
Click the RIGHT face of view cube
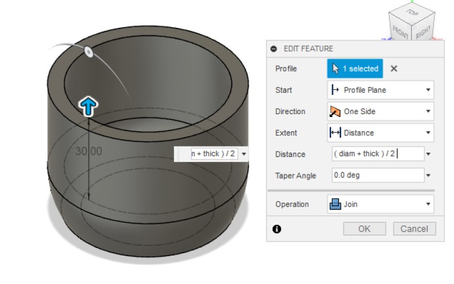pos(422,32)
